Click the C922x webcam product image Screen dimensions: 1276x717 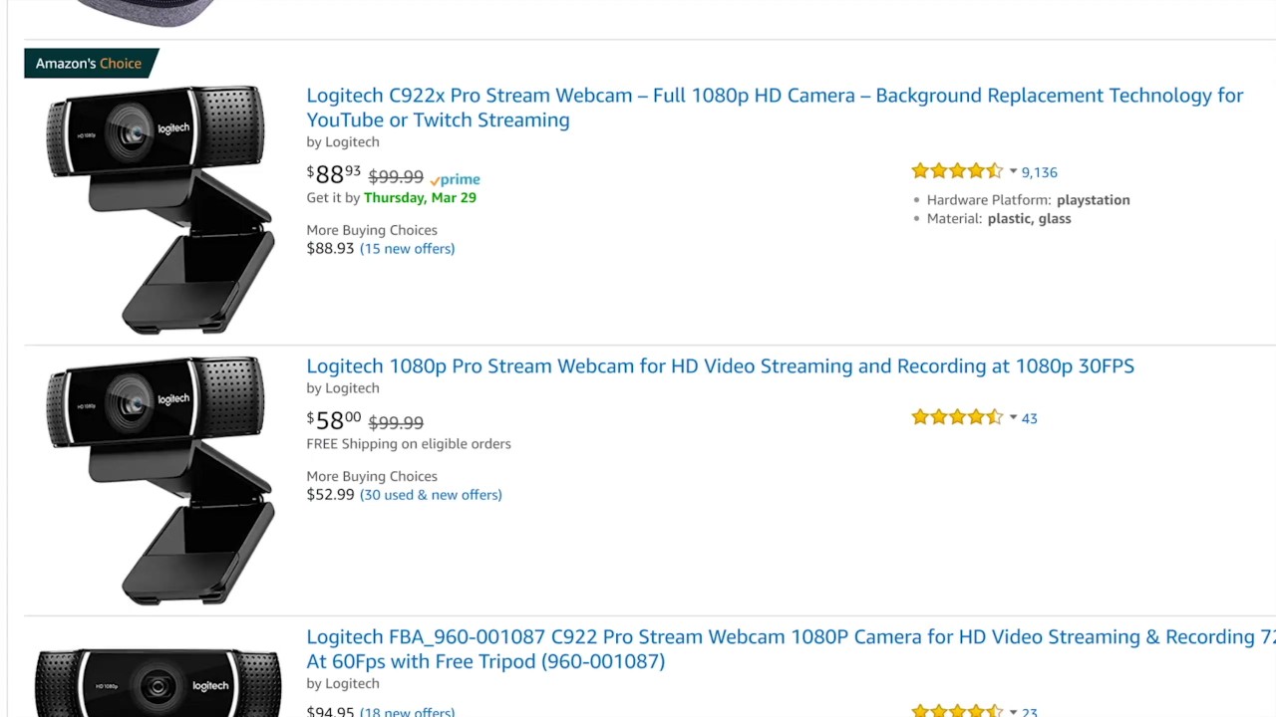tap(159, 209)
